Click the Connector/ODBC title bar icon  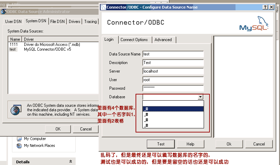[103, 7]
